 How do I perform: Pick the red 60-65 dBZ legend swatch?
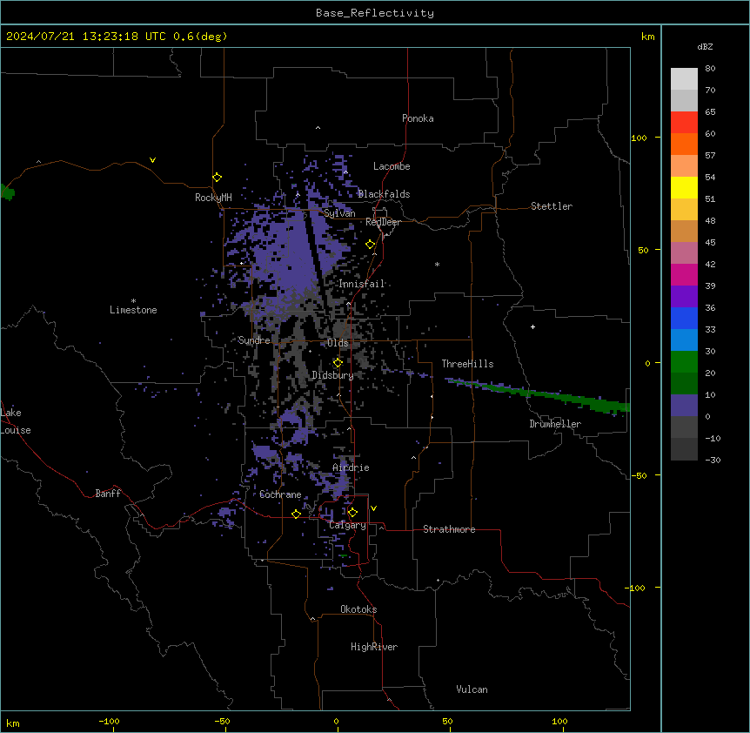pyautogui.click(x=684, y=122)
